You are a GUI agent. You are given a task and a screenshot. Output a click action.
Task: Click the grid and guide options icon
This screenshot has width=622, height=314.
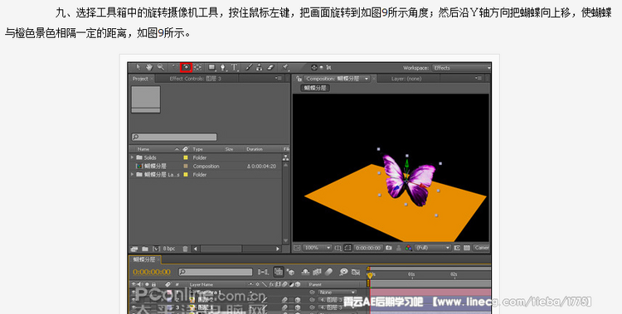pos(338,249)
